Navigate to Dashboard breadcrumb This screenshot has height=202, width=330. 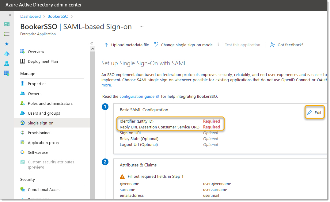(30, 16)
